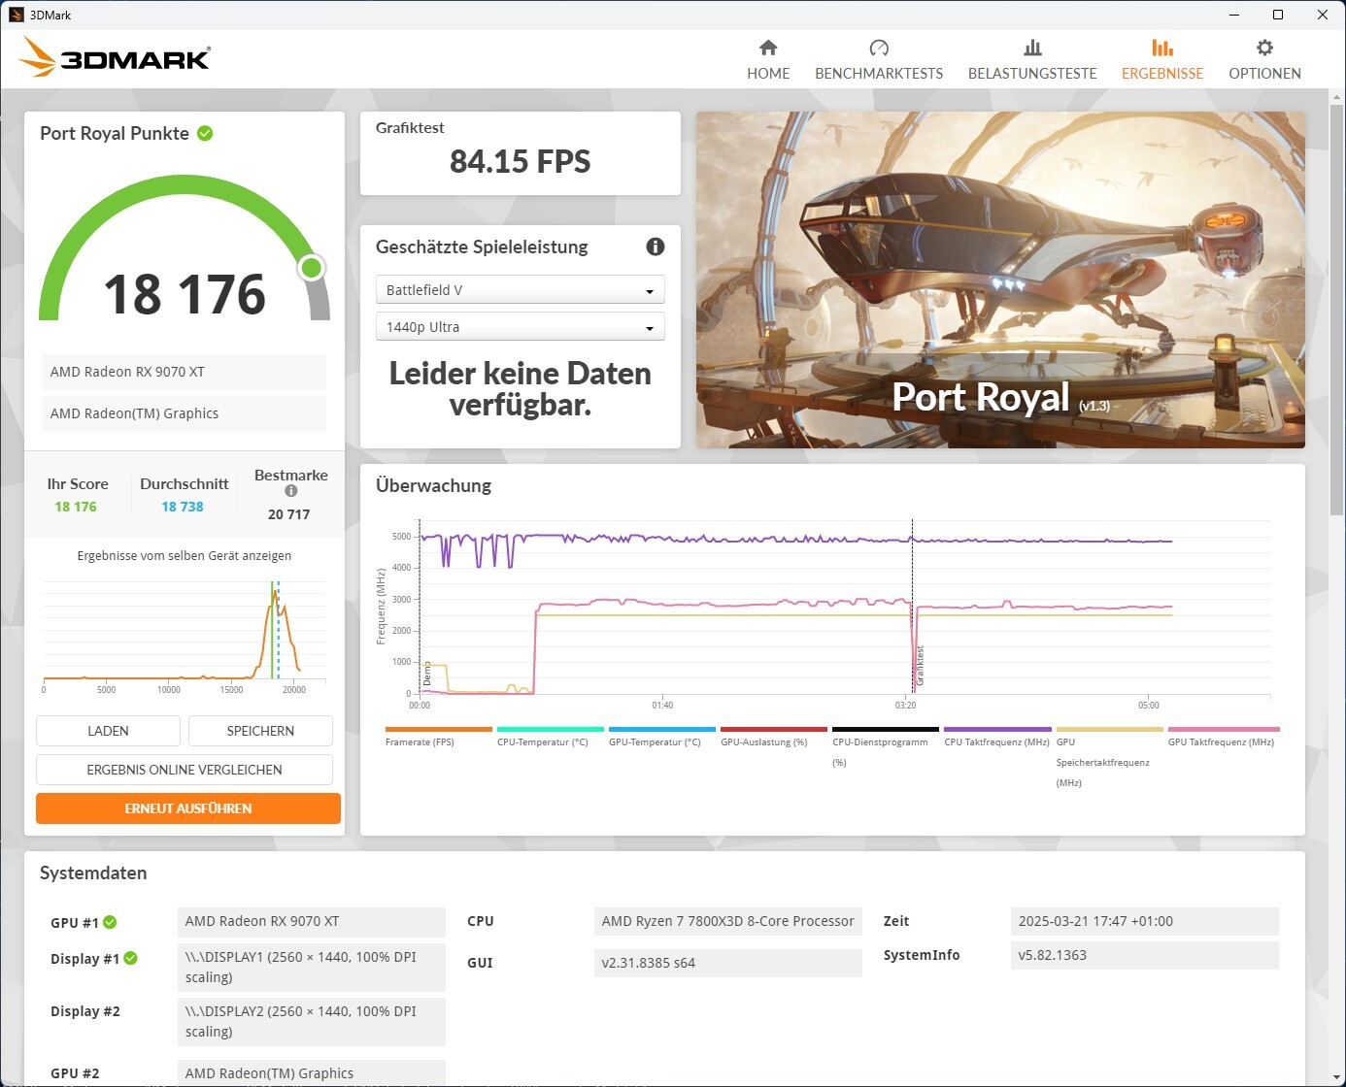Viewport: 1346px width, 1087px height.
Task: Toggle GPU-Auslastung (%) legend series
Action: 773,737
